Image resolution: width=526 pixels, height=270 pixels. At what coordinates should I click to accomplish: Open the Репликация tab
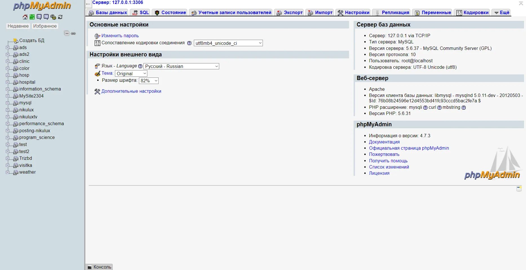point(392,12)
